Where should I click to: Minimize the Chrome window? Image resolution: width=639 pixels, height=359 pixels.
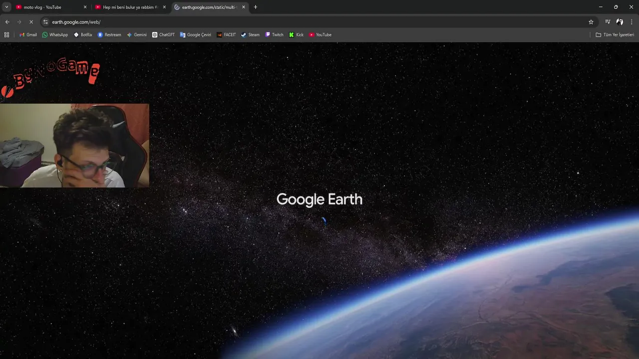point(600,7)
